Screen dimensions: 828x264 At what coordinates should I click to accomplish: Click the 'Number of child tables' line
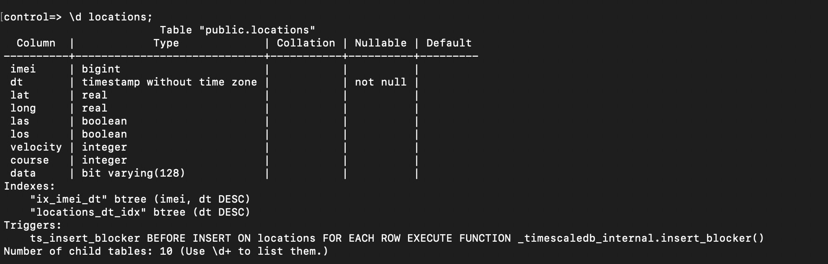click(166, 251)
